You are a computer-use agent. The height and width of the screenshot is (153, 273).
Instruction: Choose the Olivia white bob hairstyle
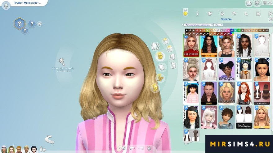click(209, 117)
